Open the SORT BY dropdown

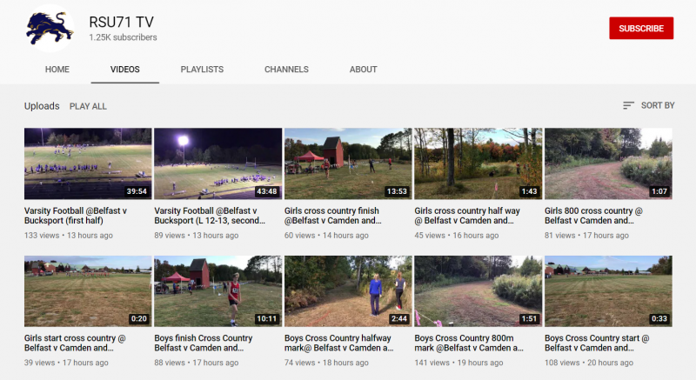coord(648,105)
